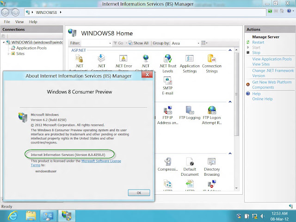Expand the Sites tree node
This screenshot has width=296, height=222.
click(x=8, y=54)
